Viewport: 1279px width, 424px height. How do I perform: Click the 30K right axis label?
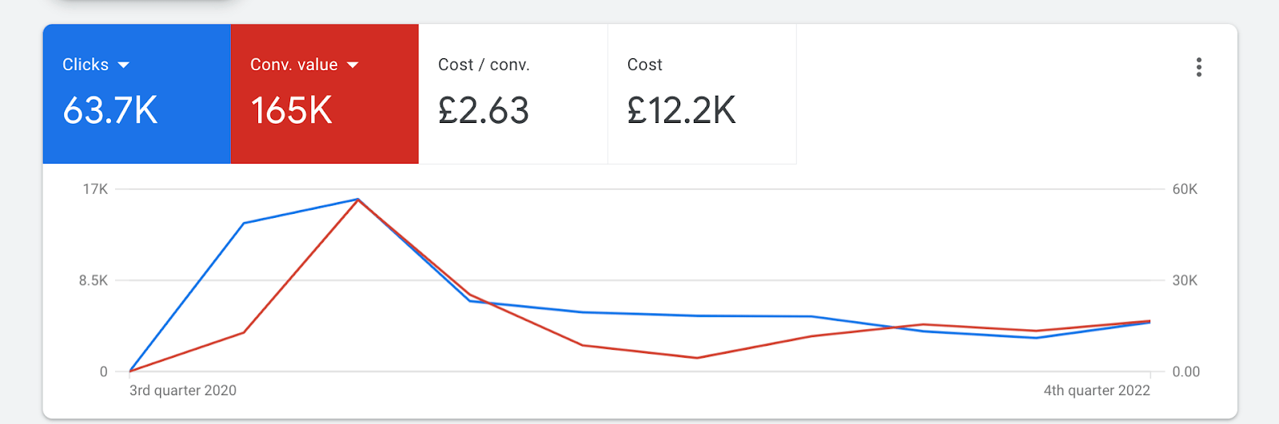(1185, 280)
